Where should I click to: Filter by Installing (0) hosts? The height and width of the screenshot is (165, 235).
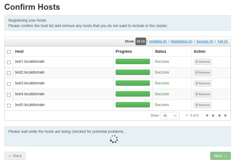[x=158, y=41]
